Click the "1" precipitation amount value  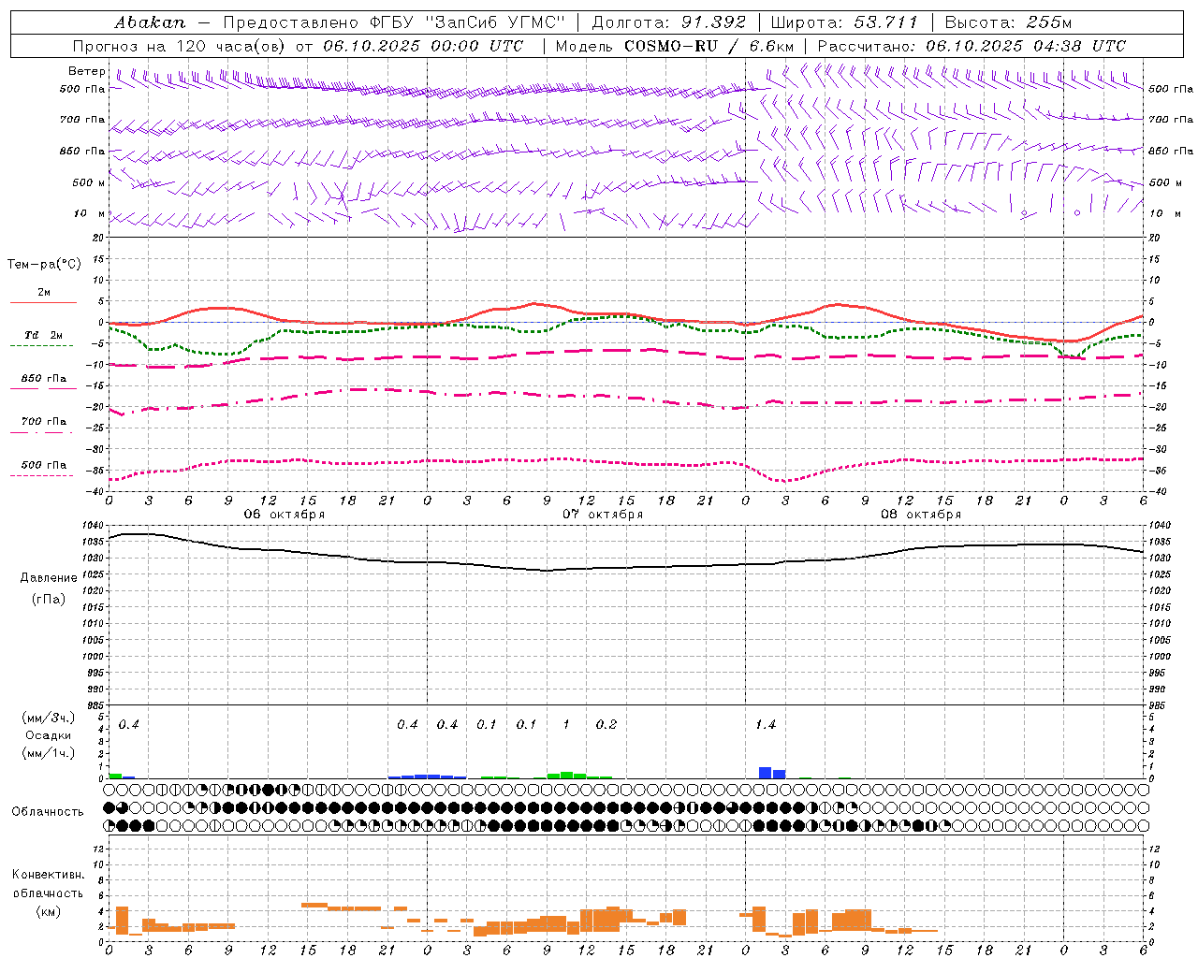[x=566, y=724]
